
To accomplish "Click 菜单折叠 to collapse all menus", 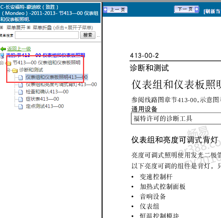I will 42,28.
